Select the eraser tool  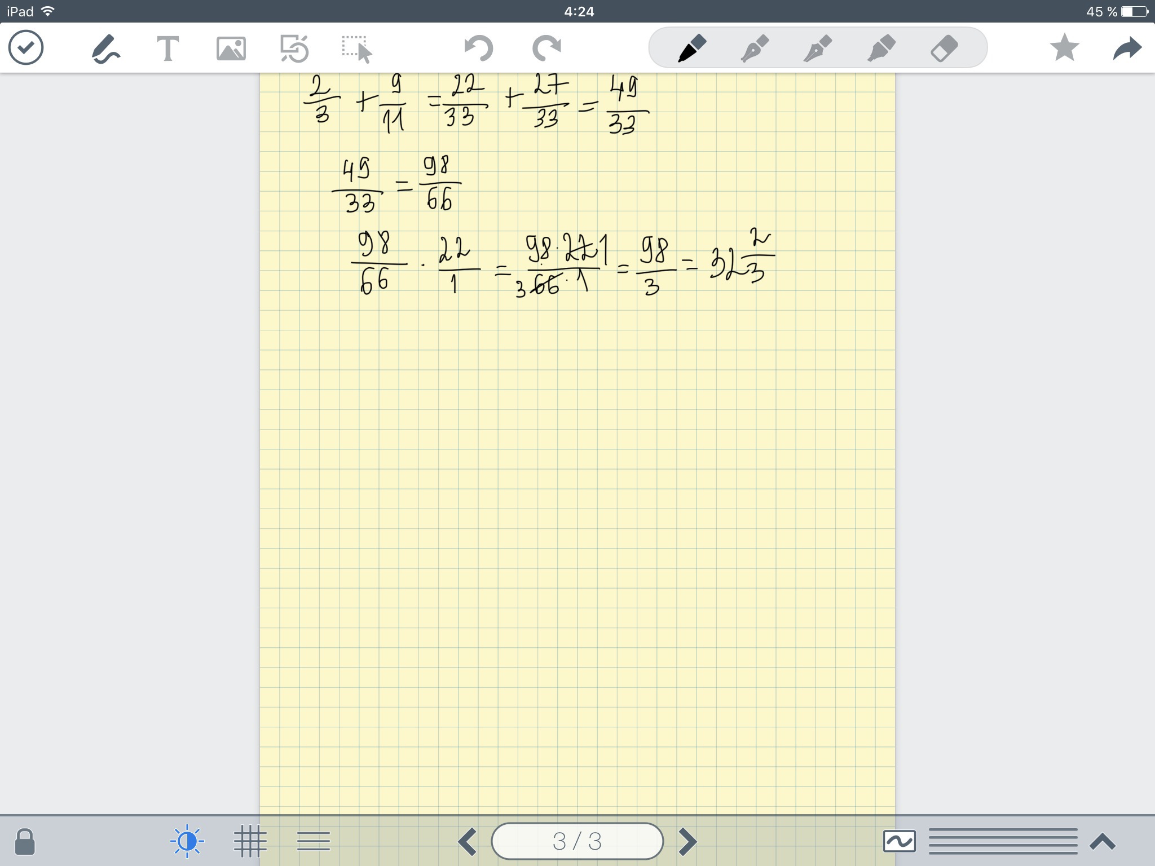click(x=944, y=48)
